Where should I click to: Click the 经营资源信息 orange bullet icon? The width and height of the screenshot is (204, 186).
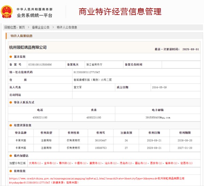point(11,125)
